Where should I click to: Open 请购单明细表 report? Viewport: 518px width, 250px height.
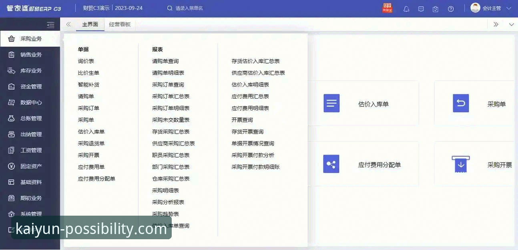168,73
